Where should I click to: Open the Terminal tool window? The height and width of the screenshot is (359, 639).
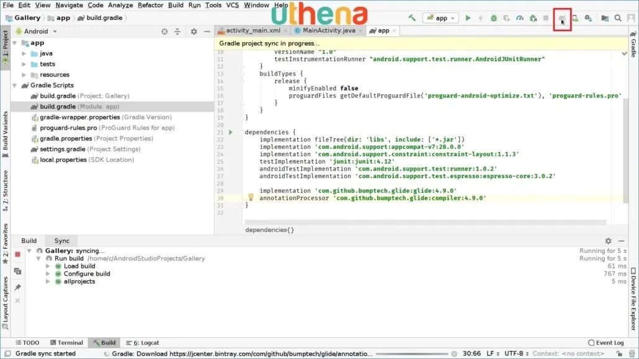click(66, 343)
